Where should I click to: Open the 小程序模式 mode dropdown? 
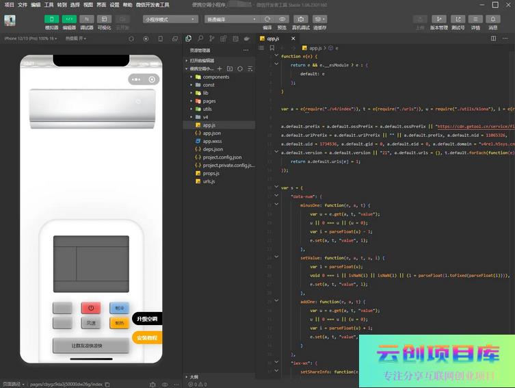(170, 19)
